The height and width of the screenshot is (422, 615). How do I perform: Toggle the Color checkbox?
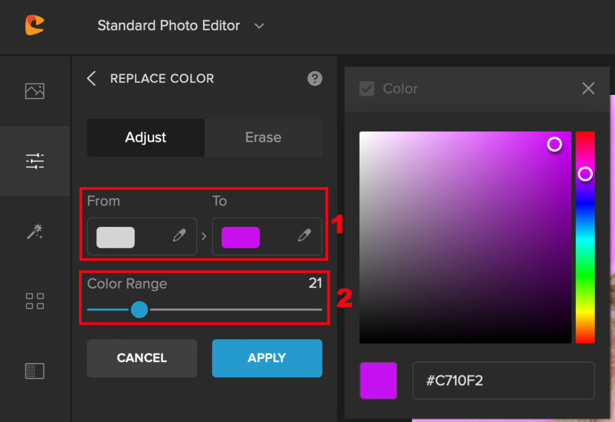(x=367, y=89)
